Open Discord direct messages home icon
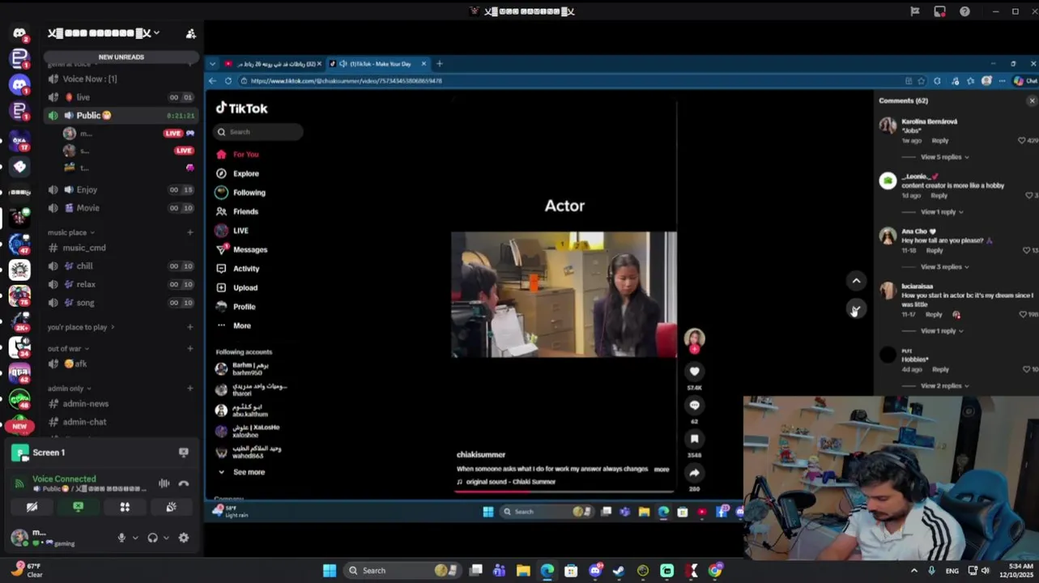This screenshot has height=583, width=1039. (19, 33)
